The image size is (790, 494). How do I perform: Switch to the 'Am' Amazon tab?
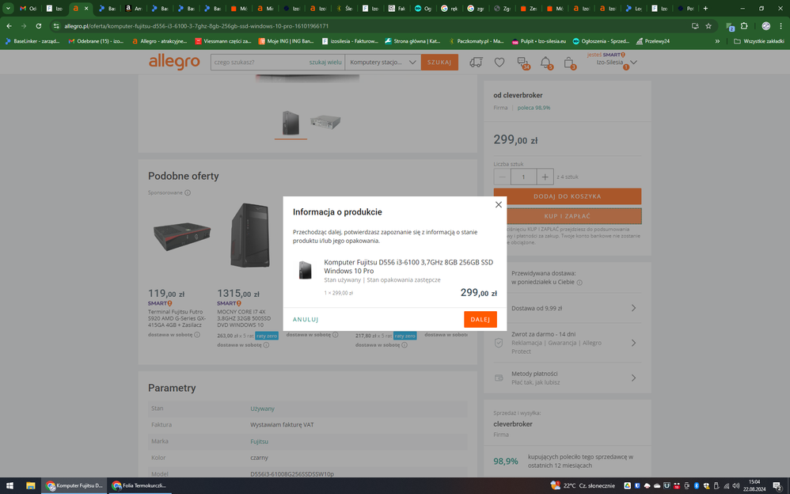(134, 9)
